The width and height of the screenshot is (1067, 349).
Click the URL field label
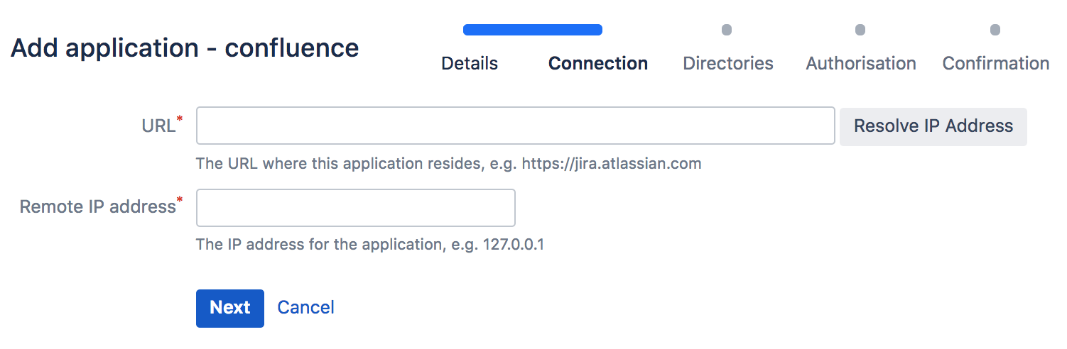pyautogui.click(x=158, y=126)
